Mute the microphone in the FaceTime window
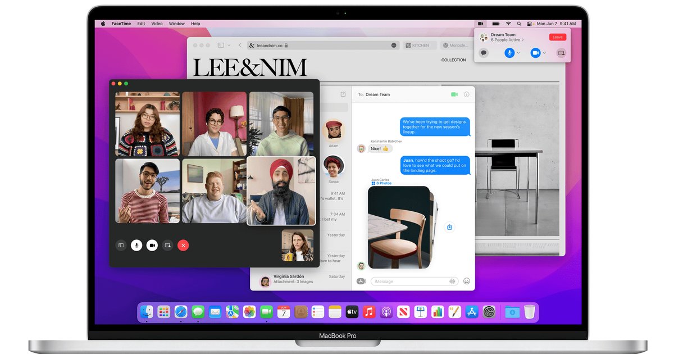This screenshot has height=354, width=674. pos(136,245)
